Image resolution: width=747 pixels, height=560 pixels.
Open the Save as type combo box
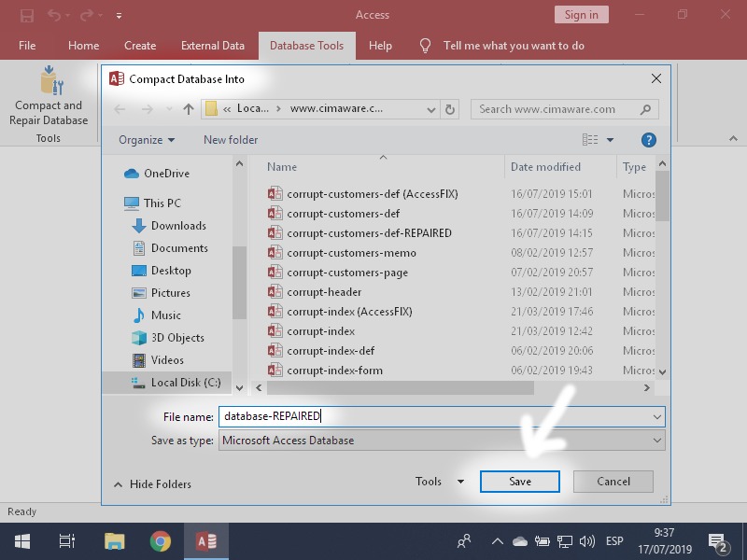tap(442, 441)
